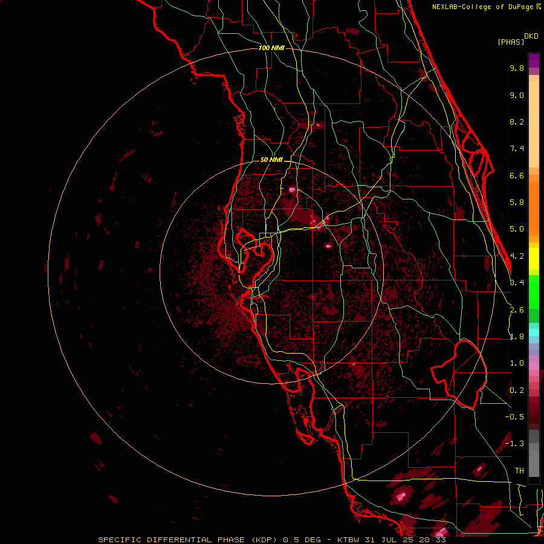Select the 4.2 legend value

pyautogui.click(x=517, y=256)
